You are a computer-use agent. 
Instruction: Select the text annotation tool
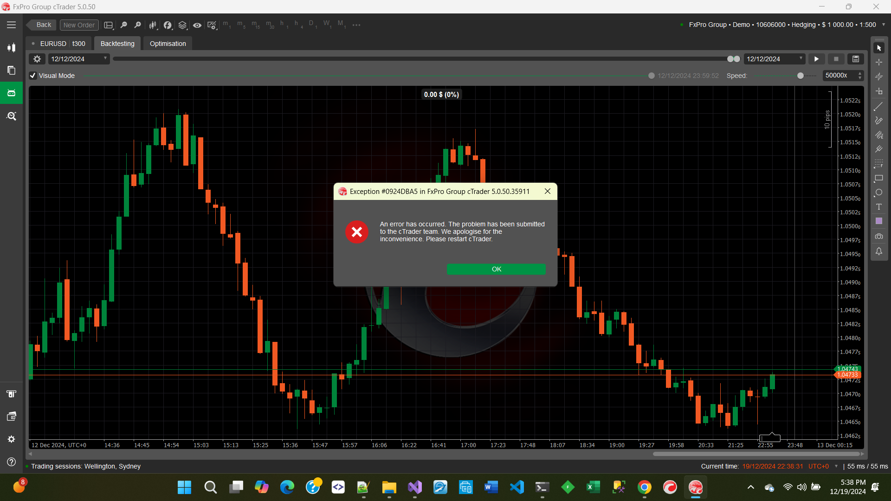pyautogui.click(x=878, y=207)
